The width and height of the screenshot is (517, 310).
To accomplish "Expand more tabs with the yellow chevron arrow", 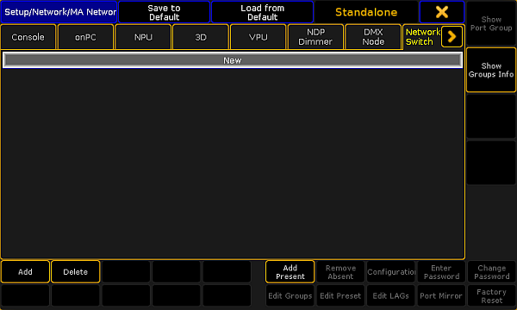I will 452,36.
